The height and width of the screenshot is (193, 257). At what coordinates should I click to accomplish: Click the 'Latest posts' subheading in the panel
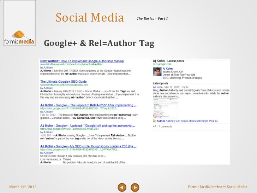[x=161, y=83]
